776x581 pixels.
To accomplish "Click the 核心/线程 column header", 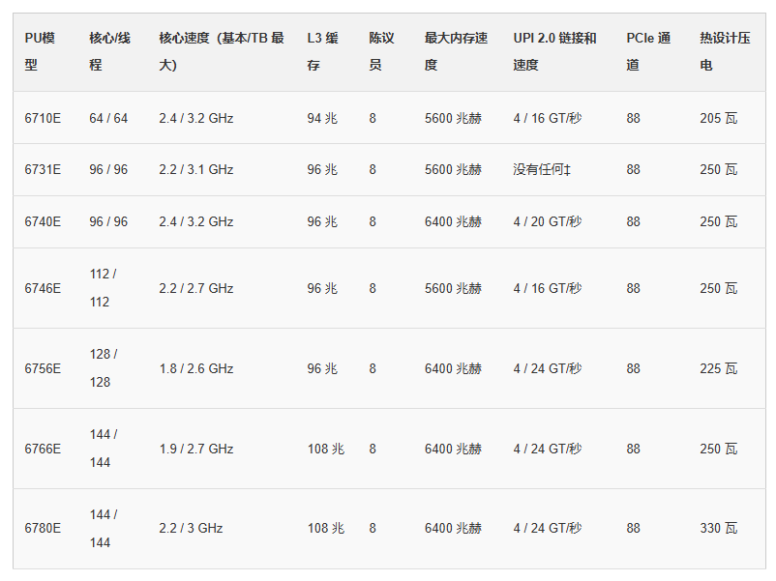I will pyautogui.click(x=109, y=51).
